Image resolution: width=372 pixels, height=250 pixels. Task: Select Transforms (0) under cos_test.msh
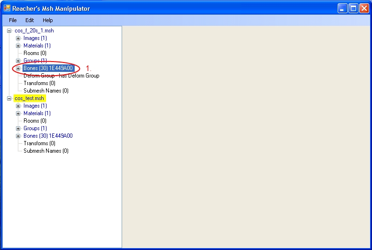click(39, 143)
